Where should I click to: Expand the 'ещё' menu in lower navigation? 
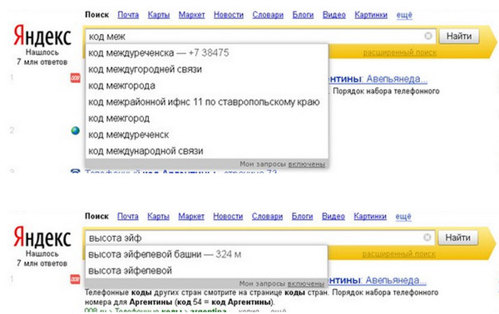click(403, 217)
